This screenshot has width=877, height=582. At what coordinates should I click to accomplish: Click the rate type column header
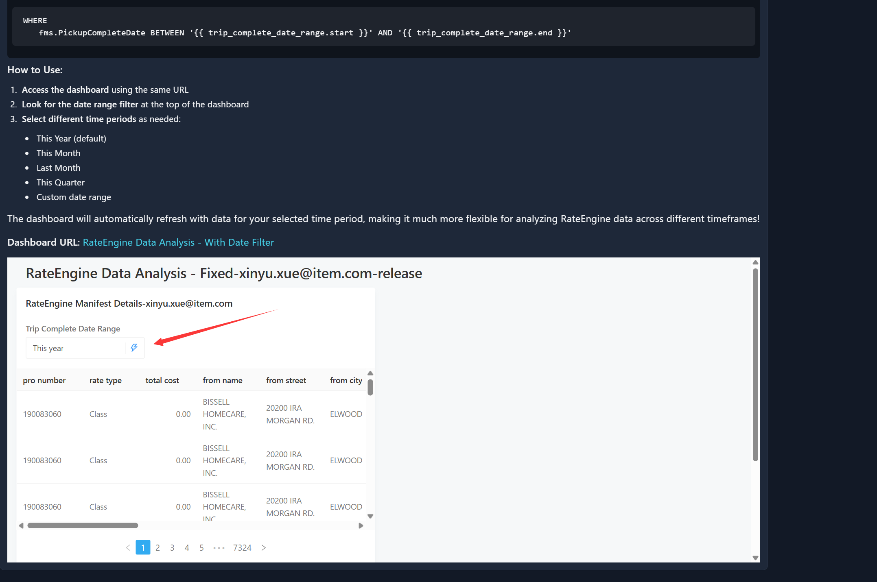tap(105, 380)
